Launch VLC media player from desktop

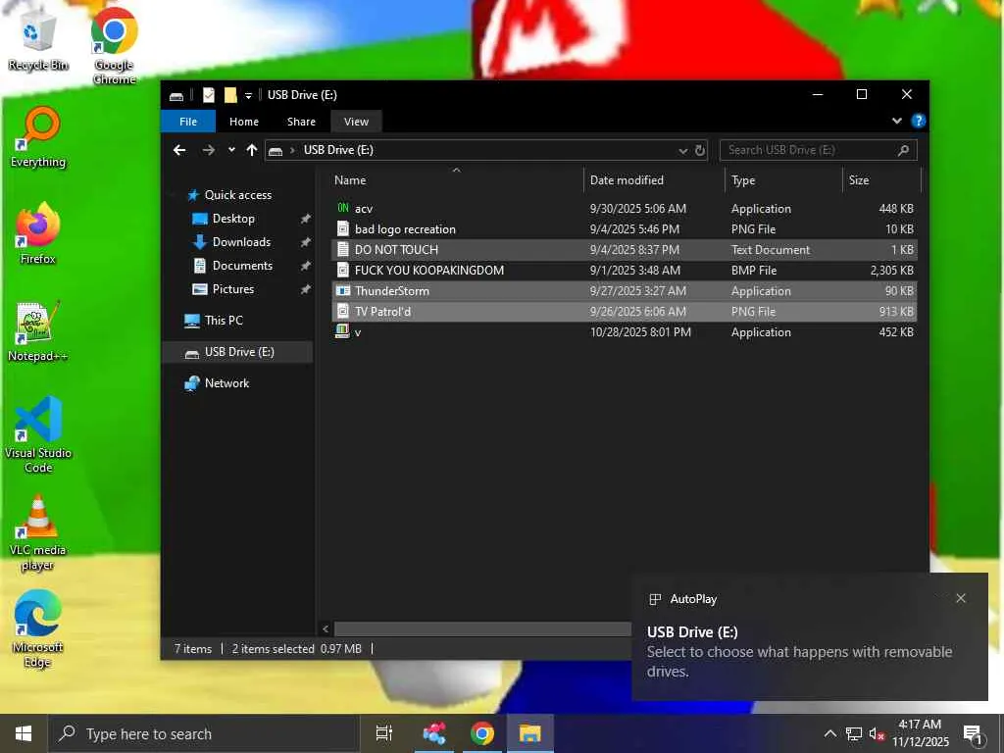(38, 532)
